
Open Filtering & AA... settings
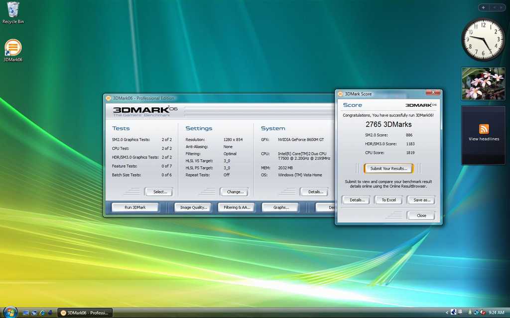pos(237,207)
